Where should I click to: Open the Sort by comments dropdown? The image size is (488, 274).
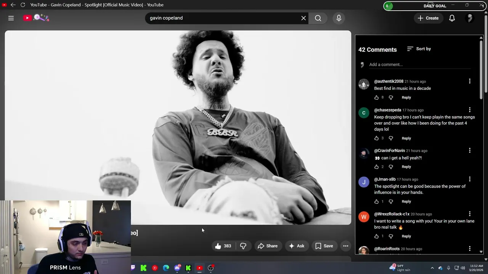point(419,49)
